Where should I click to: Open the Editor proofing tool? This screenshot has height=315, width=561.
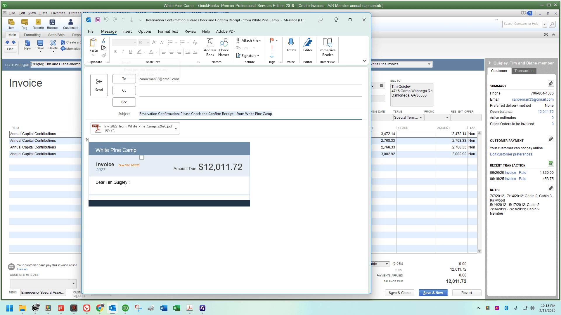[308, 45]
